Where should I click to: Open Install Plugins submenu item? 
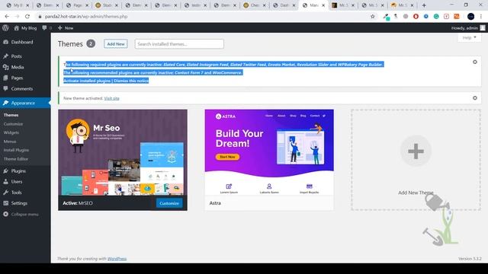[16, 150]
